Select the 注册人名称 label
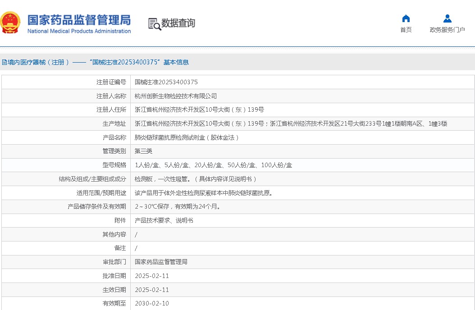The width and height of the screenshot is (475, 310). click(111, 96)
